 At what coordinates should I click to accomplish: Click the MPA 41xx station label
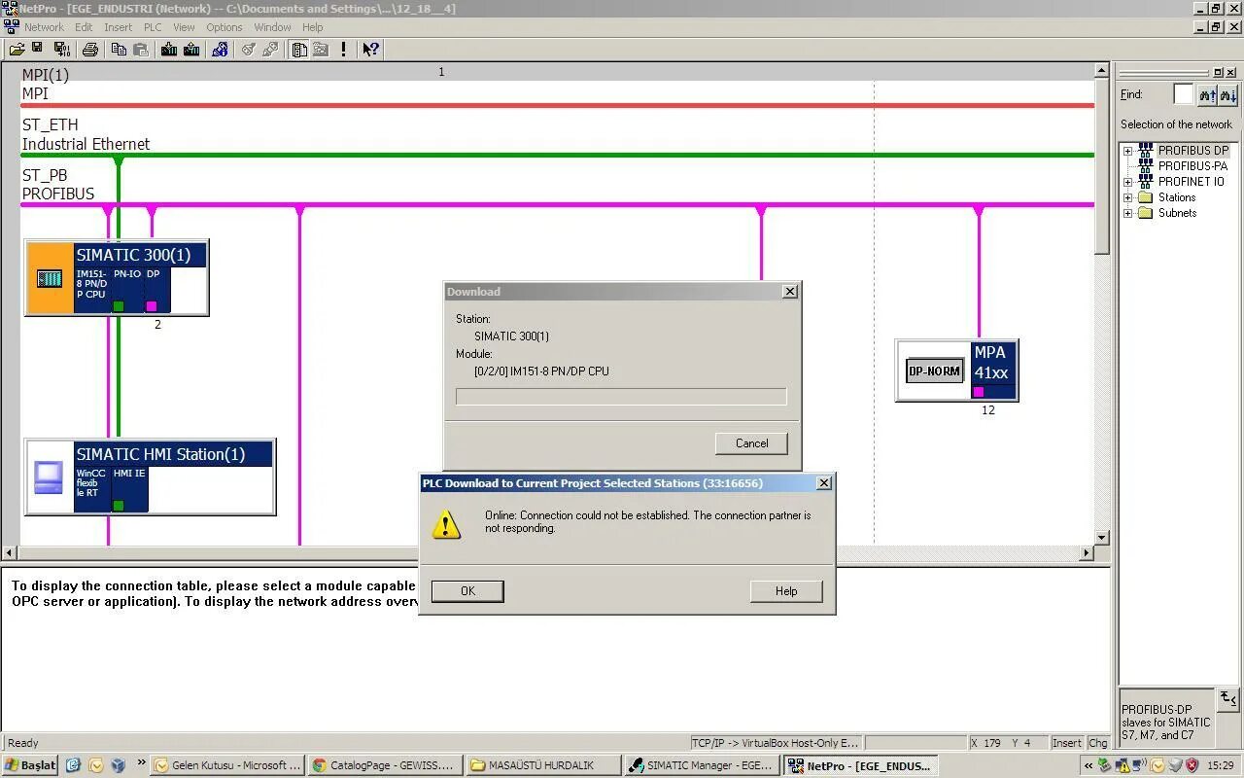click(x=992, y=363)
